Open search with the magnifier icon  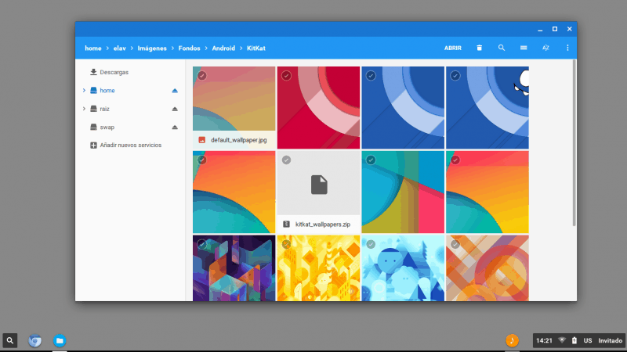(501, 48)
